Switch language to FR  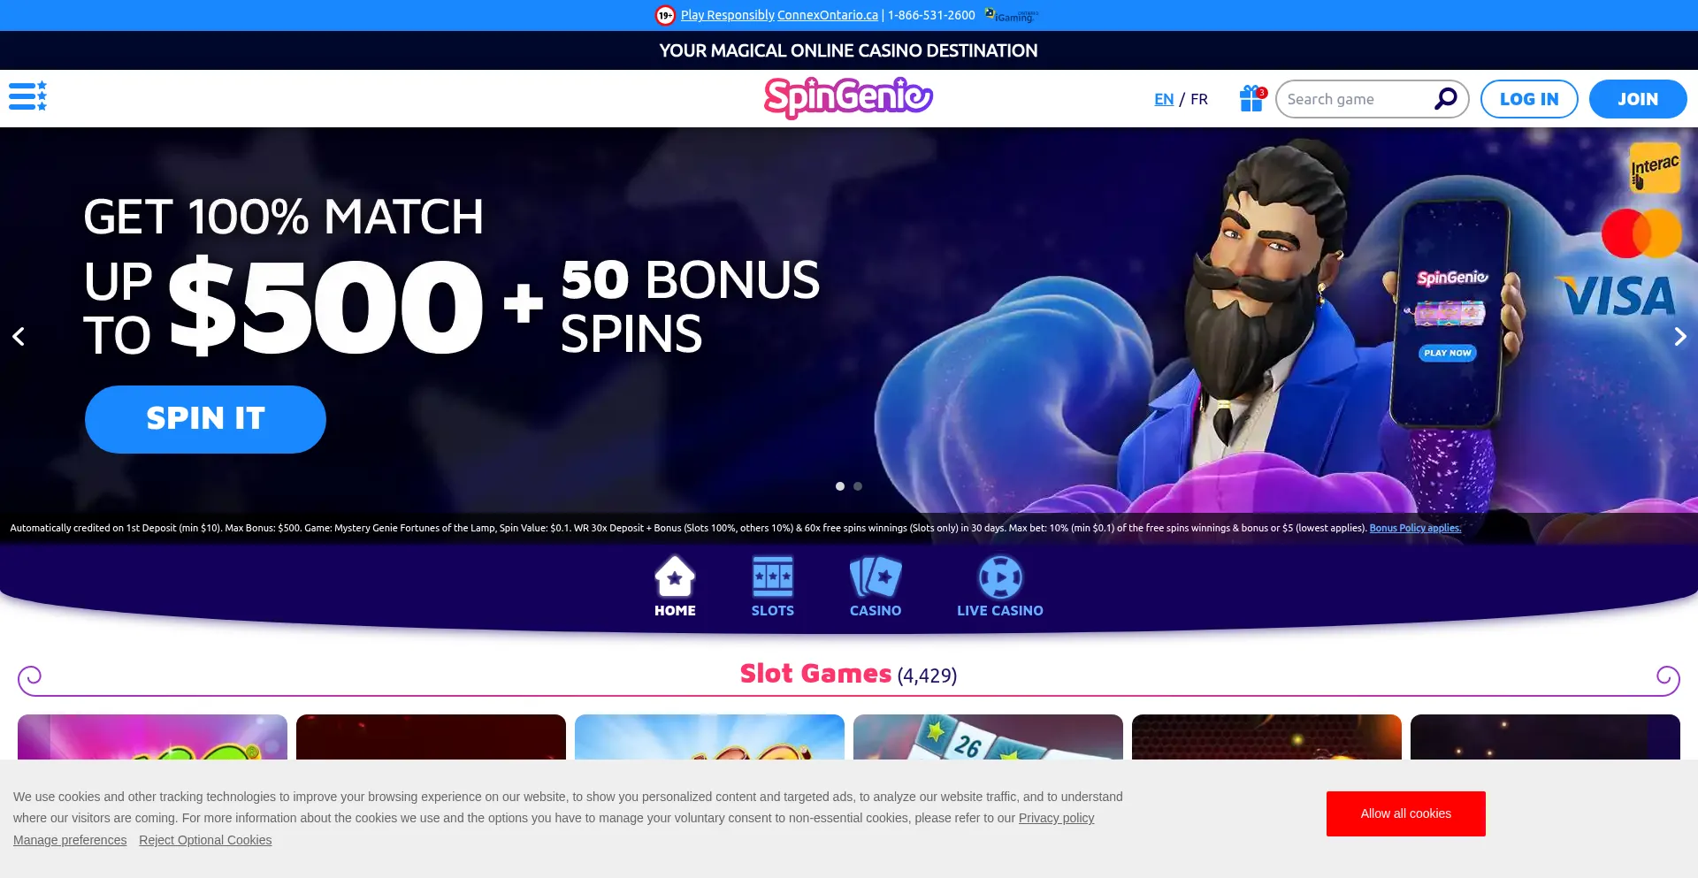point(1199,99)
